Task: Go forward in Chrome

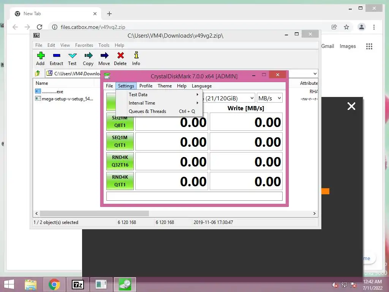Action: pyautogui.click(x=27, y=27)
